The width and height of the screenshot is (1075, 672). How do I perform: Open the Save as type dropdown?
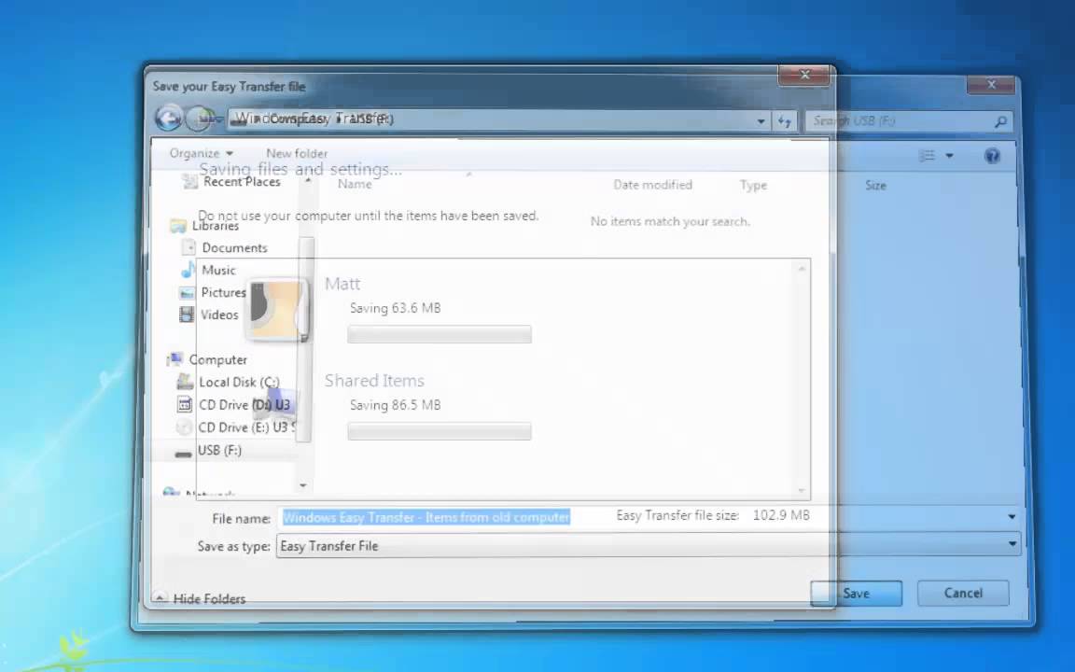point(1012,544)
